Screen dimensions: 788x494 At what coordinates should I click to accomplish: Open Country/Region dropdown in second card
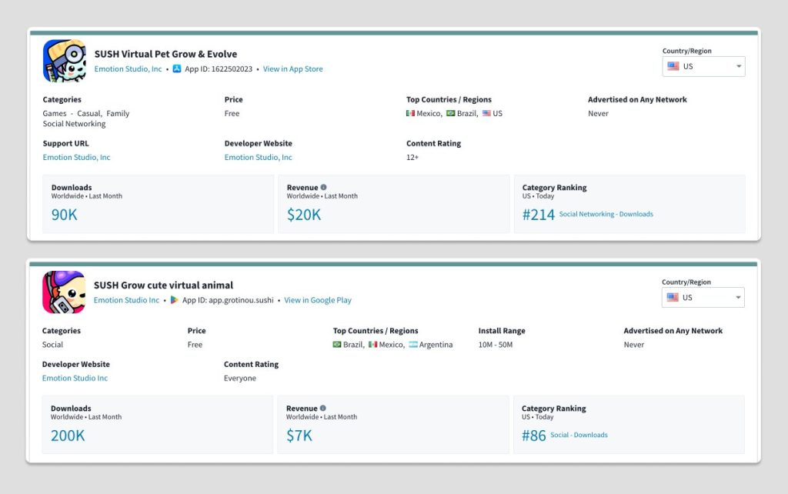pyautogui.click(x=703, y=297)
